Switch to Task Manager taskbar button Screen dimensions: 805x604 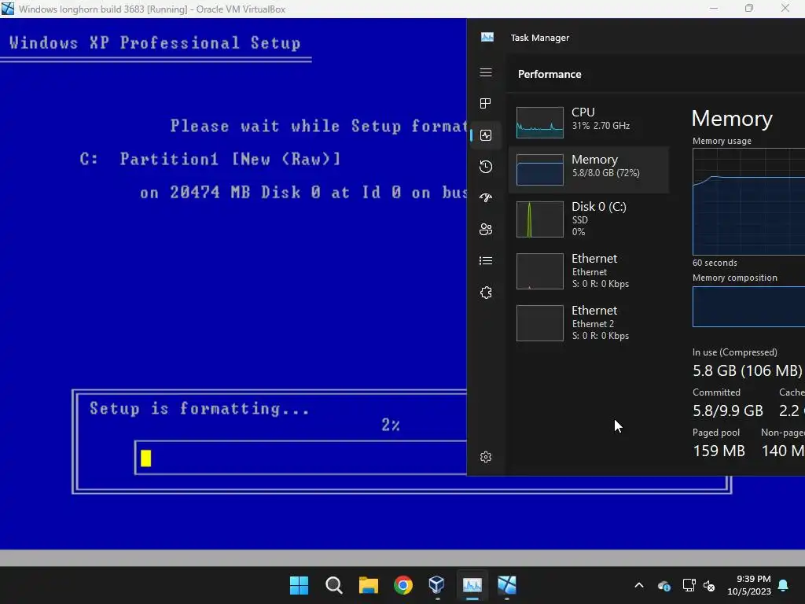point(472,585)
